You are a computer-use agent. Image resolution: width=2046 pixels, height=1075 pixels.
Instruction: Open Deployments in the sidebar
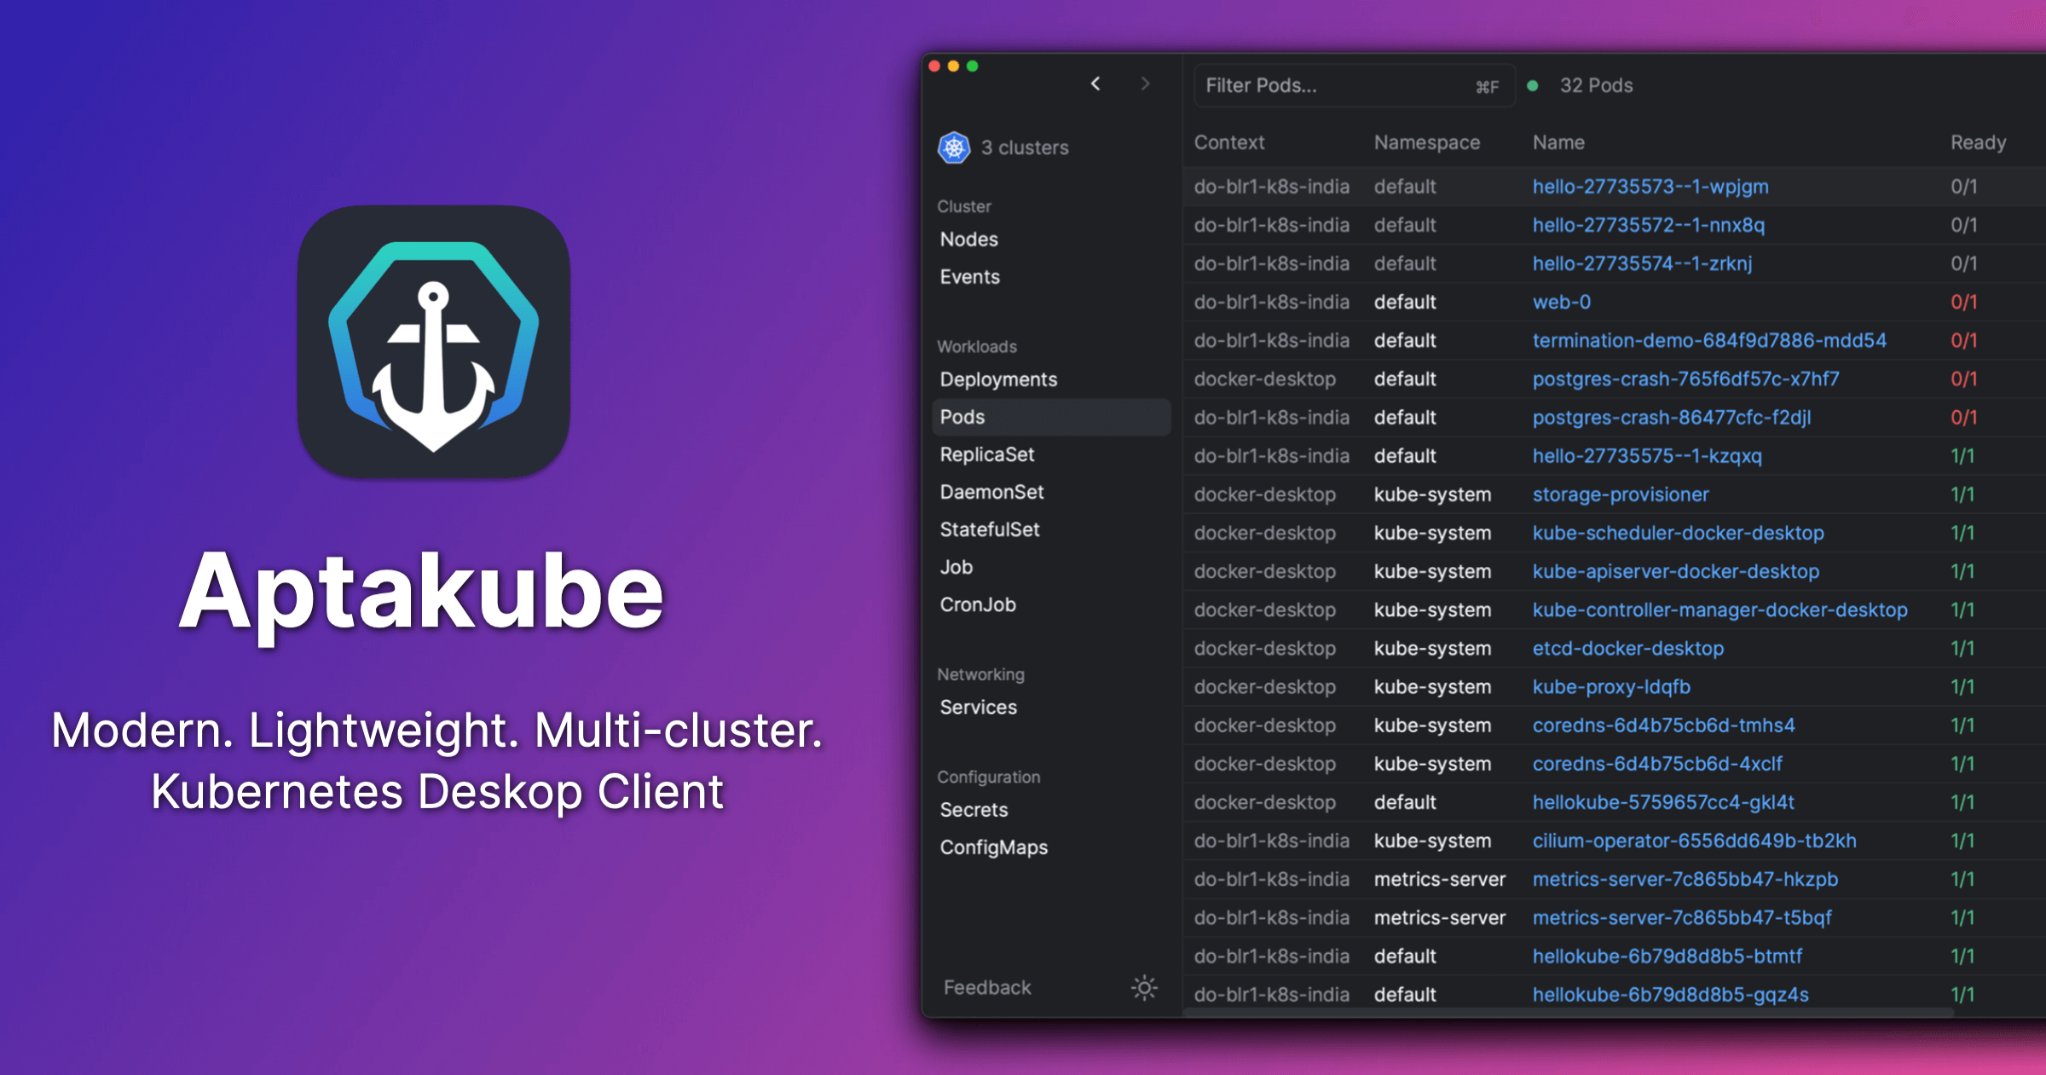[998, 379]
